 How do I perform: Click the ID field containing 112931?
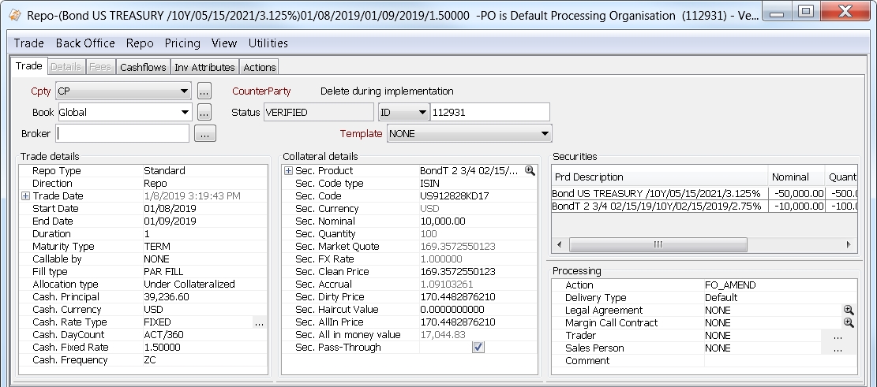click(x=489, y=112)
